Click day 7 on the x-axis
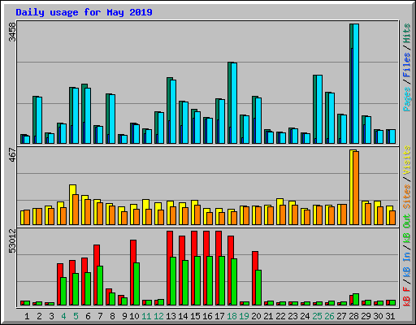The height and width of the screenshot is (325, 416). tap(100, 316)
